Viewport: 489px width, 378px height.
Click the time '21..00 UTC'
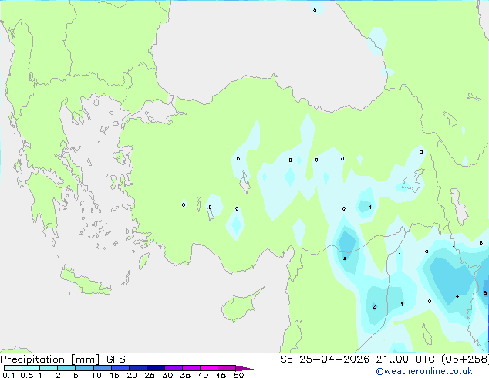[405, 359]
